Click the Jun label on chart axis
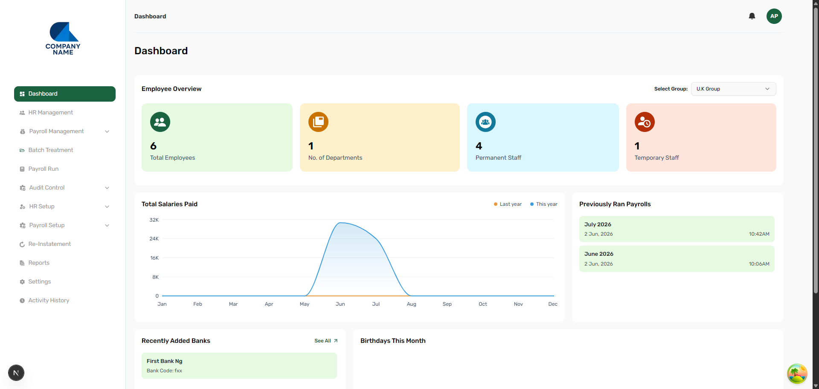Viewport: 819px width, 389px height. pos(340,304)
